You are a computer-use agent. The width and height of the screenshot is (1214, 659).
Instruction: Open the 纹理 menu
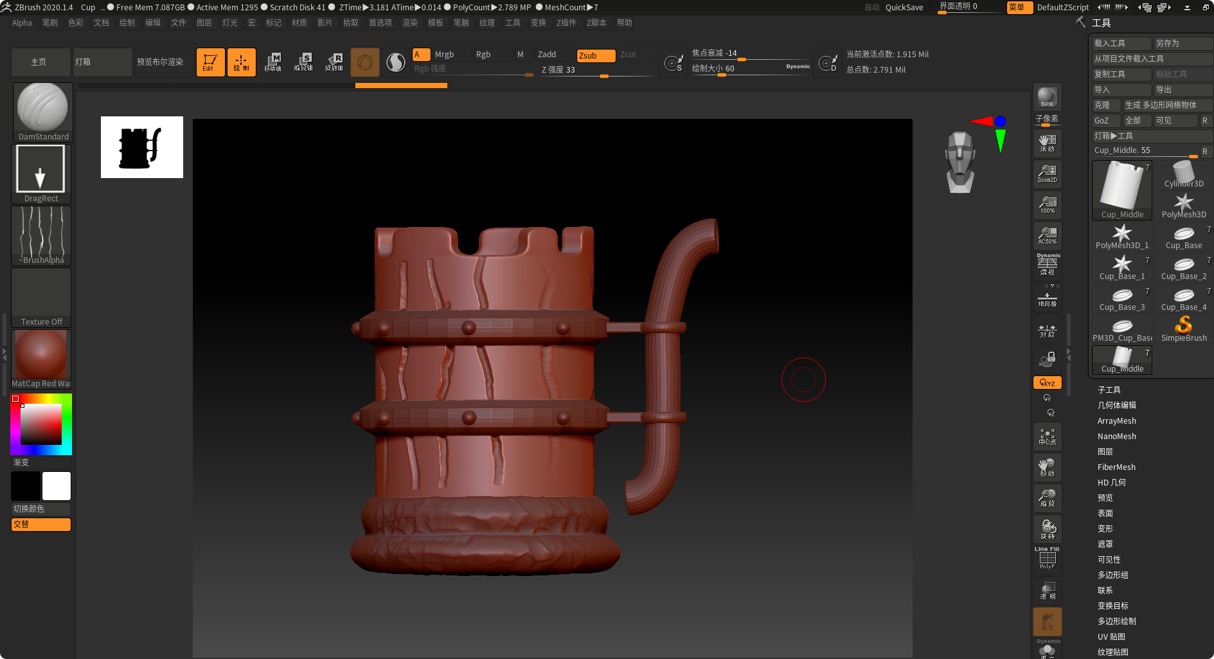coord(487,23)
